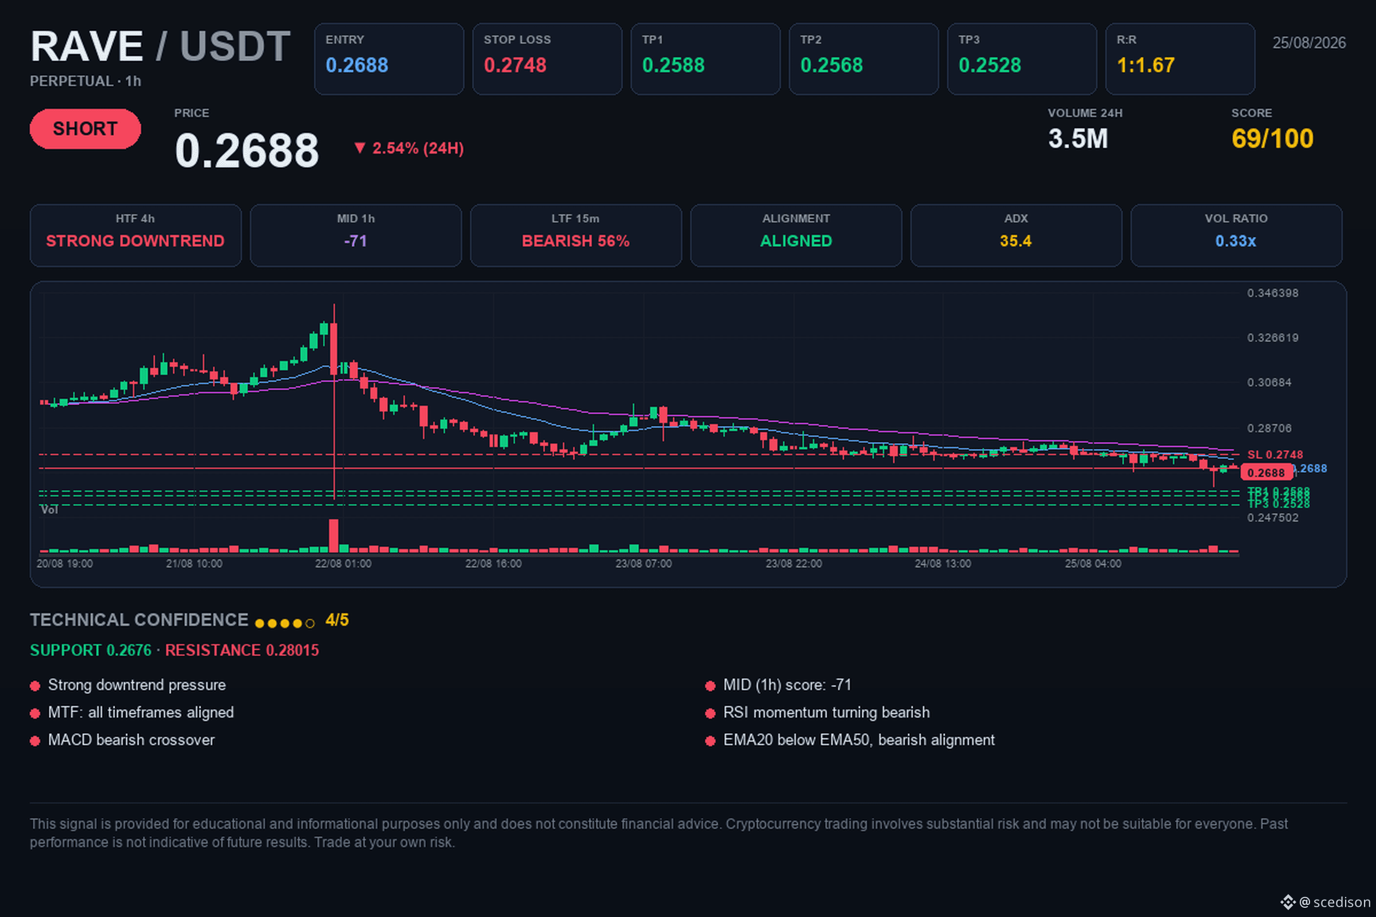The width and height of the screenshot is (1376, 917).
Task: Click the tallest red volume bar
Action: (334, 536)
